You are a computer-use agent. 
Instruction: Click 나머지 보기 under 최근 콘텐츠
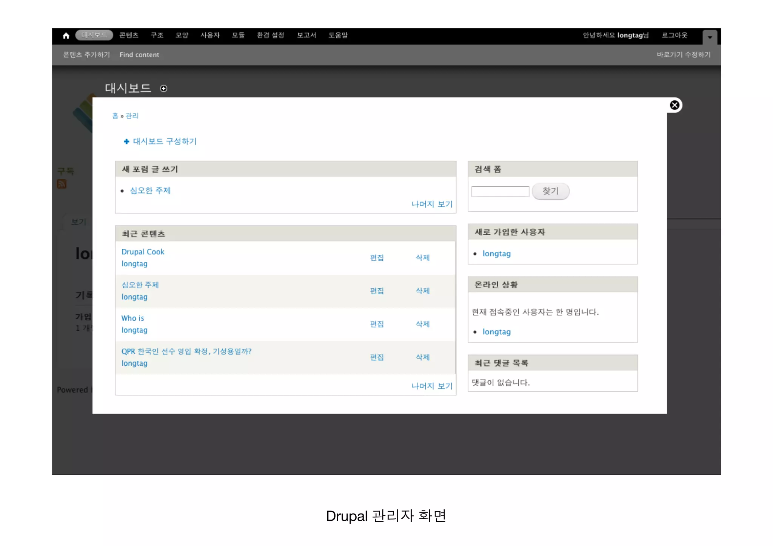(x=431, y=386)
